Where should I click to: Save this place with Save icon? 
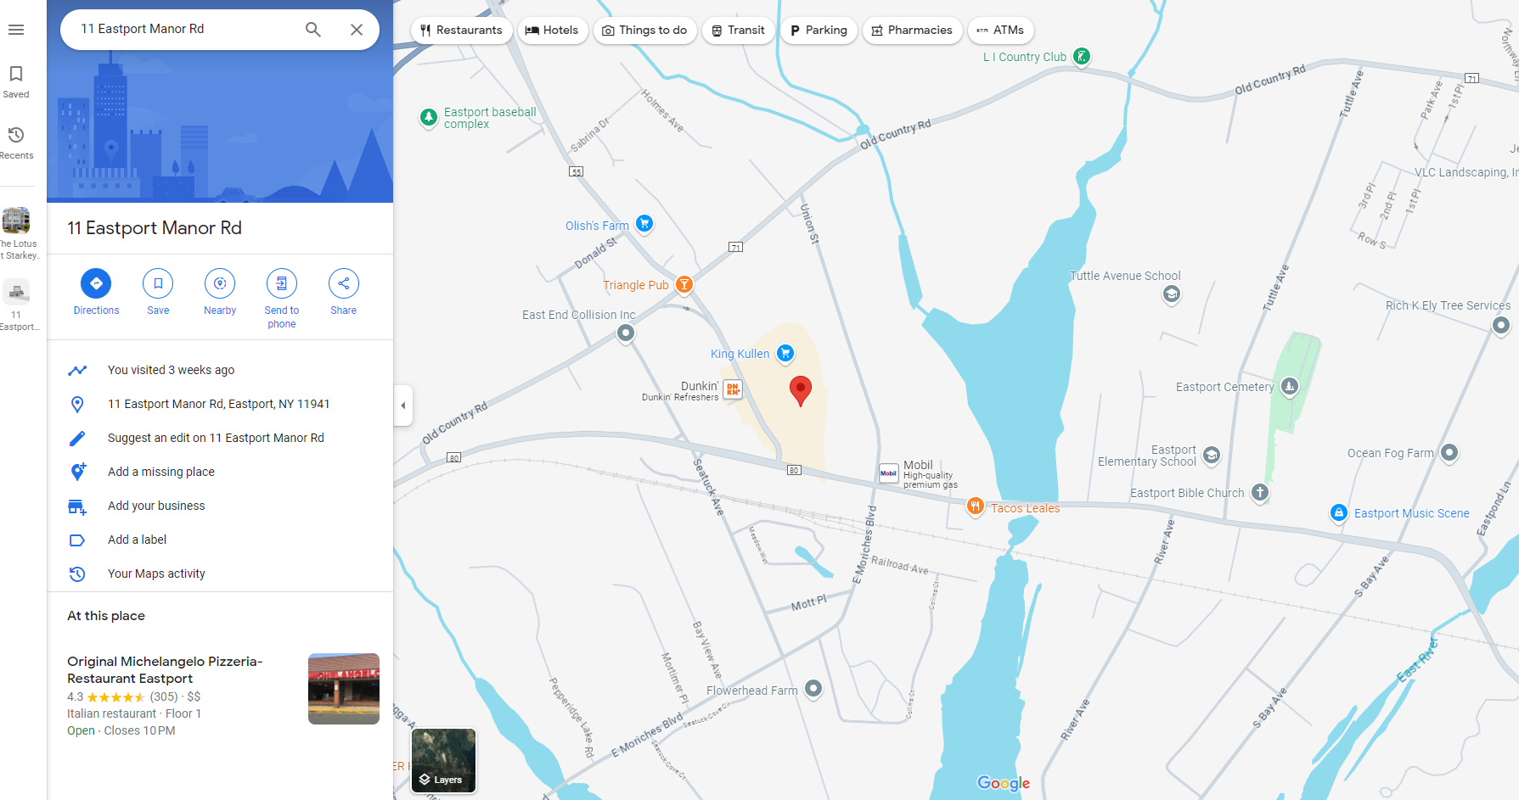[x=158, y=283]
